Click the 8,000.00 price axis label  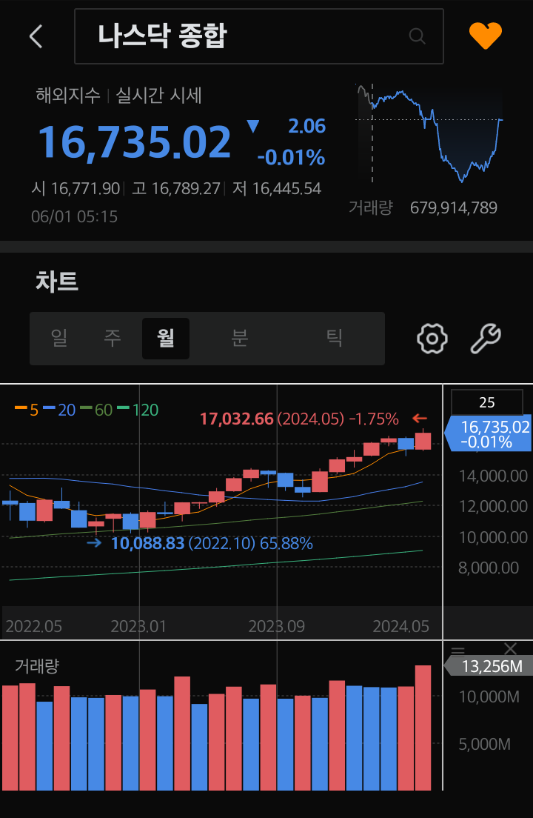click(488, 568)
